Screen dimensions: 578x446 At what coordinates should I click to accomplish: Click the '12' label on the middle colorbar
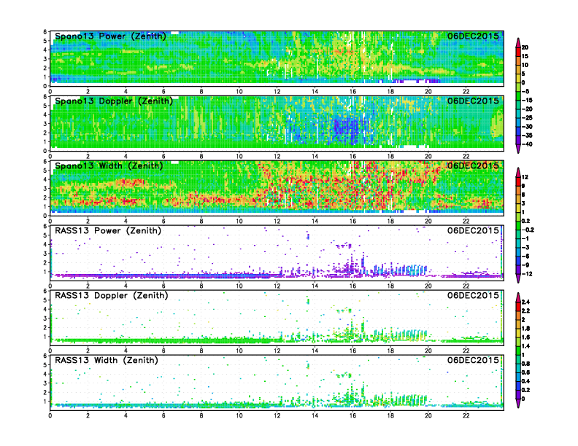point(525,177)
